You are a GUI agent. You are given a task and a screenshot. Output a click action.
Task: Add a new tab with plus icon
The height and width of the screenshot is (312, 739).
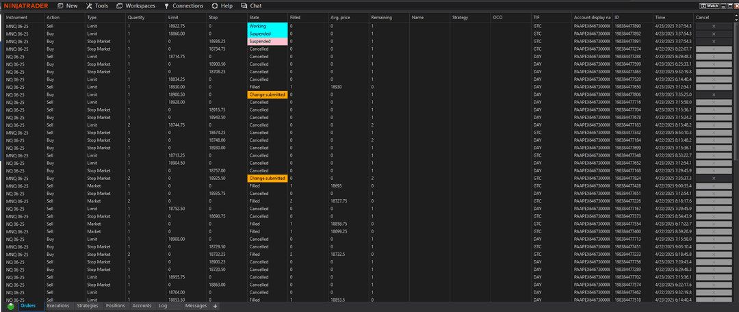point(216,307)
